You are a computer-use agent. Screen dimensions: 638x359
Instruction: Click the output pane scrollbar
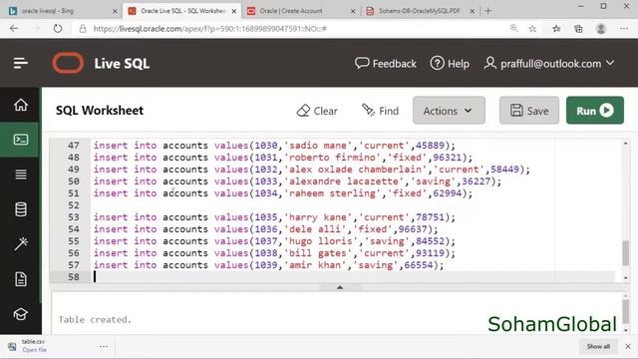click(x=626, y=311)
